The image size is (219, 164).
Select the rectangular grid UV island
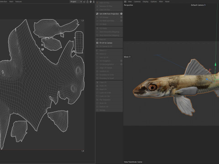(x=79, y=42)
